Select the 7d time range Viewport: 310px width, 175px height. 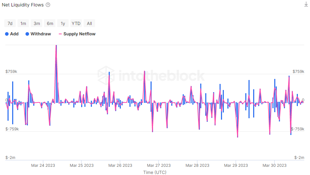pyautogui.click(x=10, y=23)
